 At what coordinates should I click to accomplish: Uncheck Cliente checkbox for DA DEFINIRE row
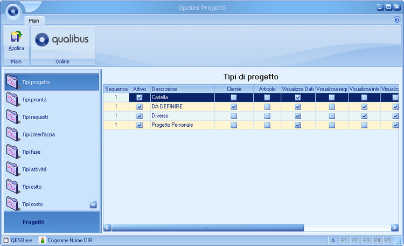(x=234, y=107)
